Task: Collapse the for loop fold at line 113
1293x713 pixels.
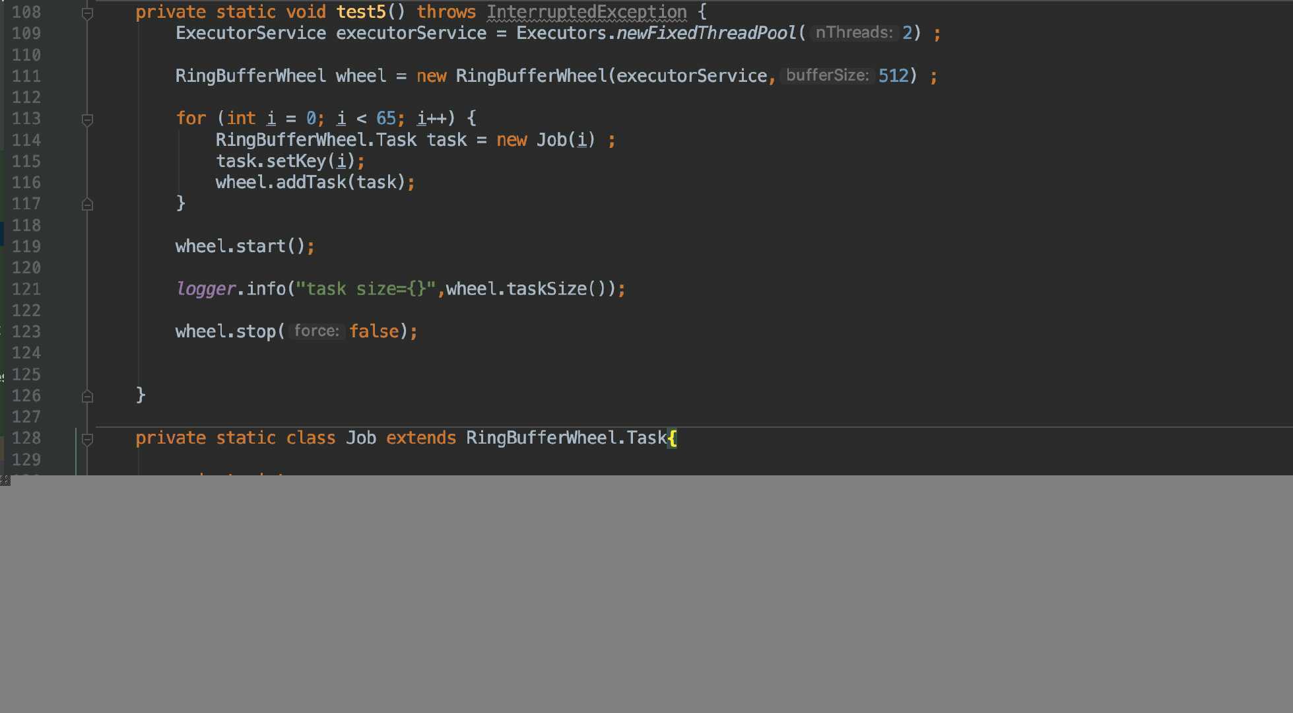Action: tap(87, 119)
